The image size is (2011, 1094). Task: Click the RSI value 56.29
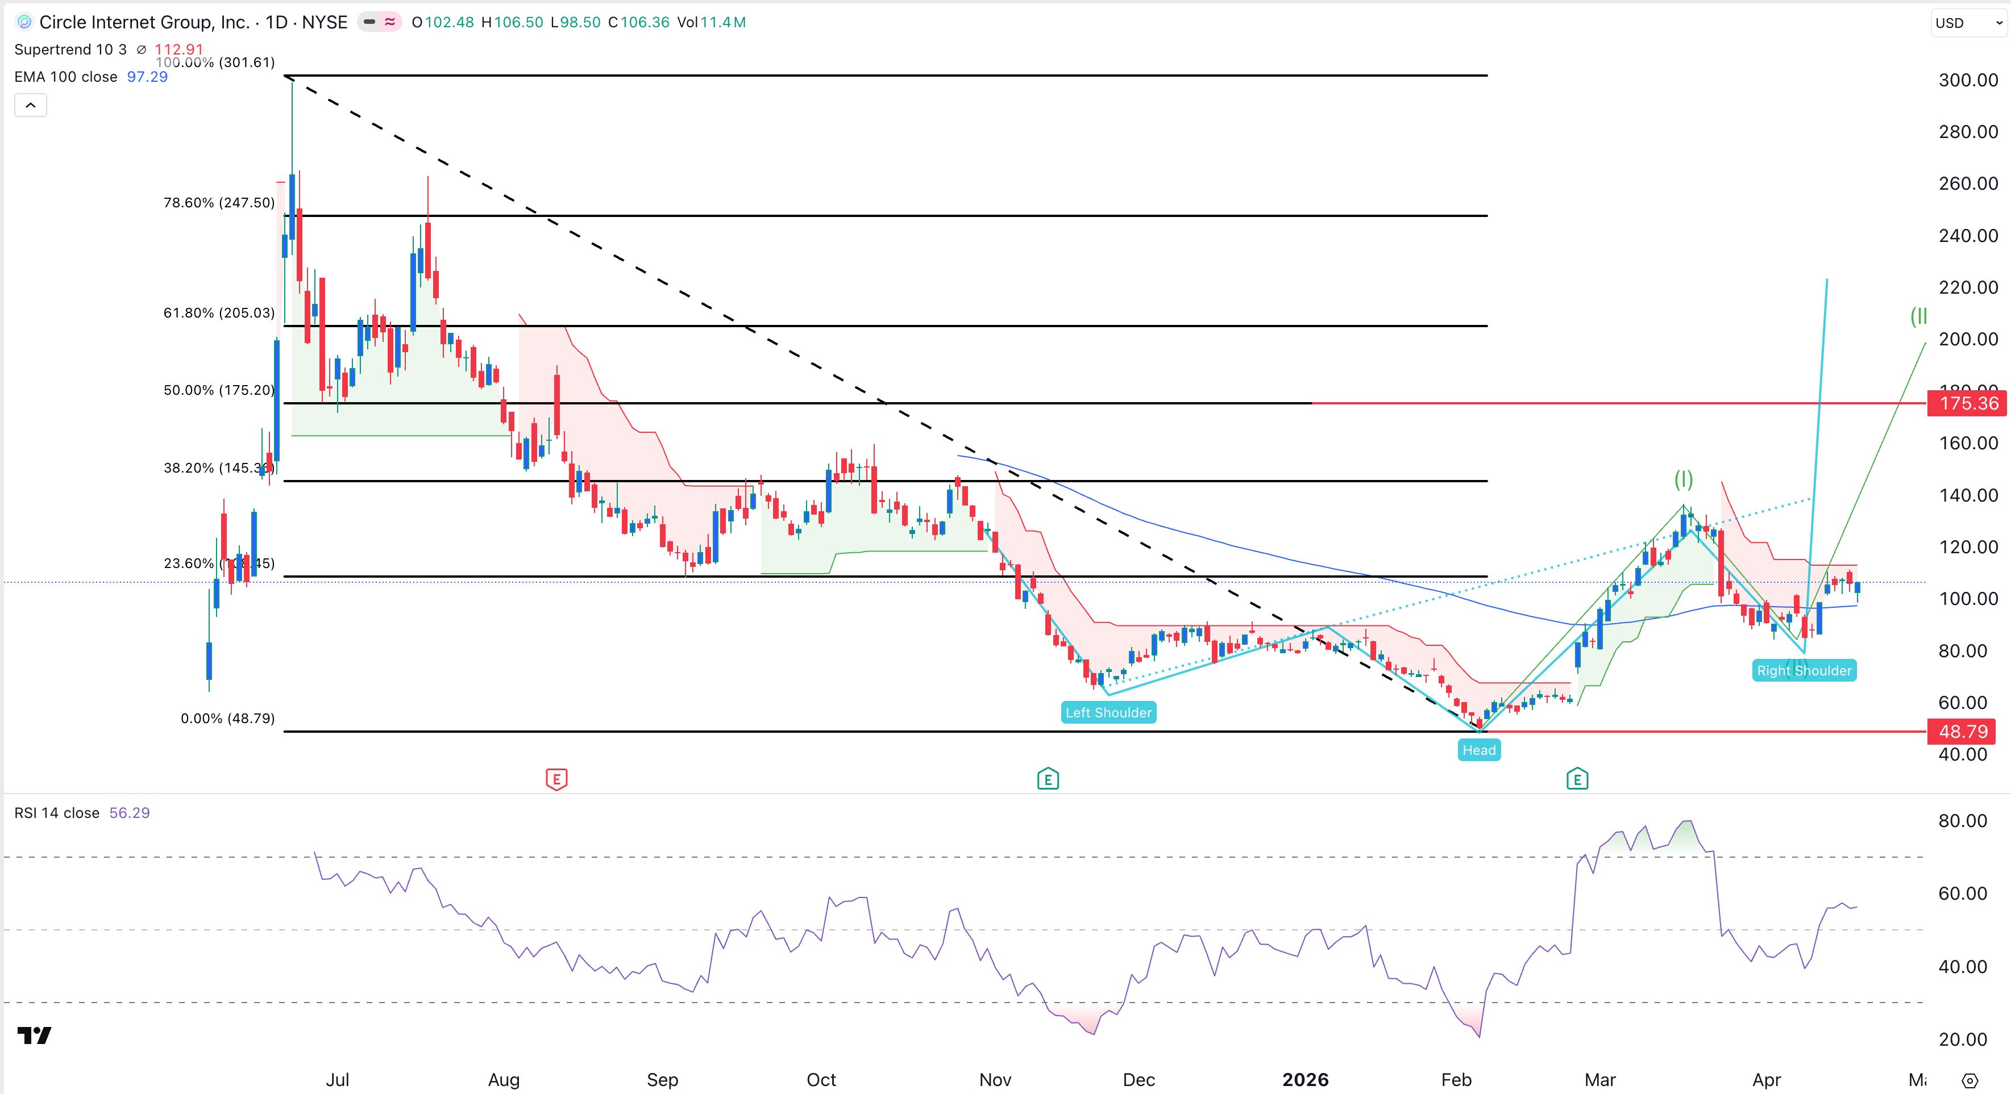point(130,812)
